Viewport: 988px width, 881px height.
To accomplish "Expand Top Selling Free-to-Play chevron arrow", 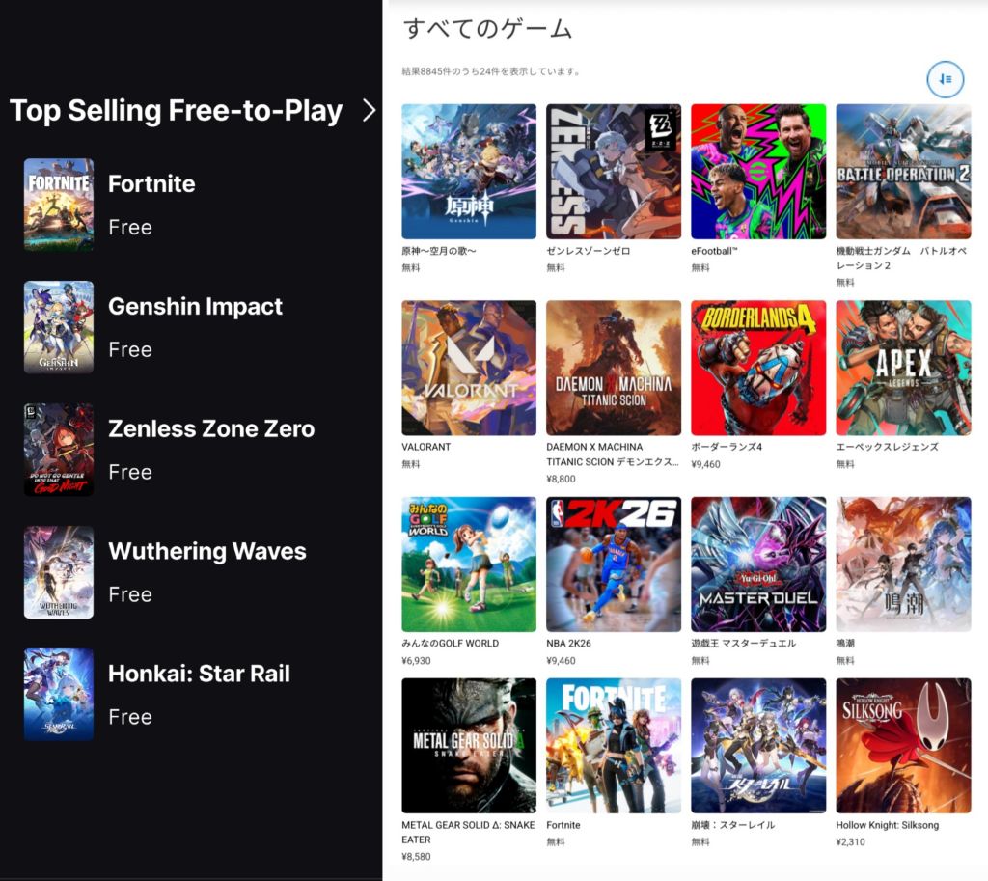I will tap(370, 110).
